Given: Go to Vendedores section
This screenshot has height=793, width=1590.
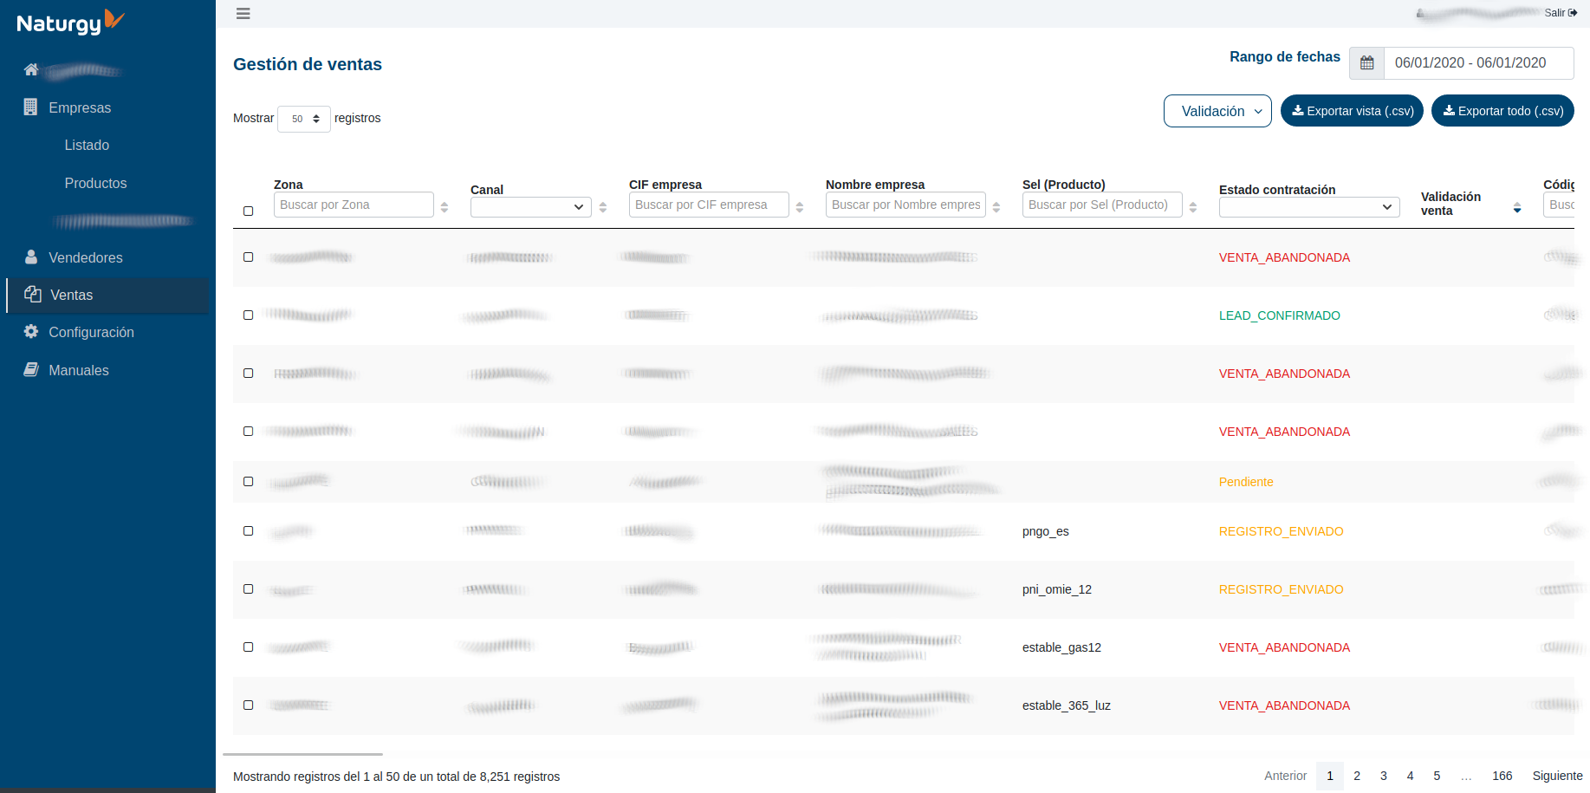Looking at the screenshot, I should [x=86, y=257].
